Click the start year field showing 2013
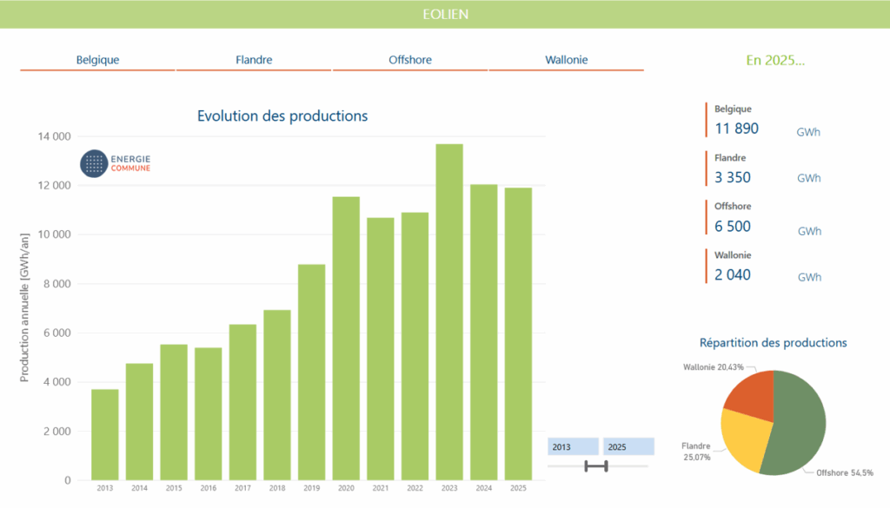The height and width of the screenshot is (508, 890). pyautogui.click(x=573, y=446)
